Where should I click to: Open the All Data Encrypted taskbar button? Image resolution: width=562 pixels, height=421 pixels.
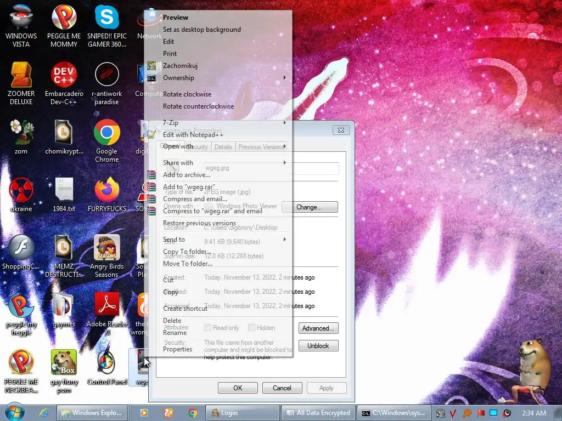[x=319, y=413]
